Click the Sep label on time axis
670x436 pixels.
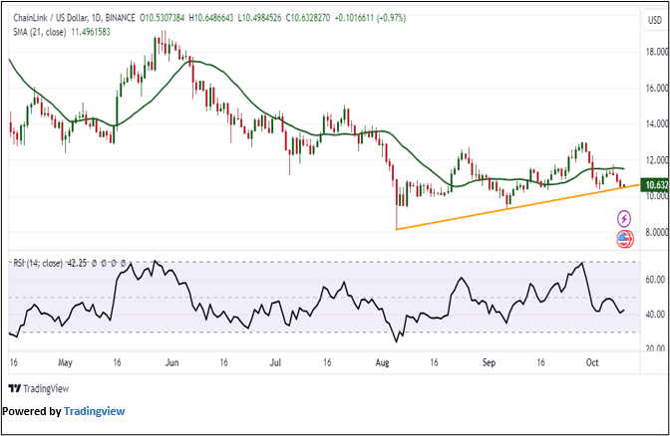[x=489, y=363]
